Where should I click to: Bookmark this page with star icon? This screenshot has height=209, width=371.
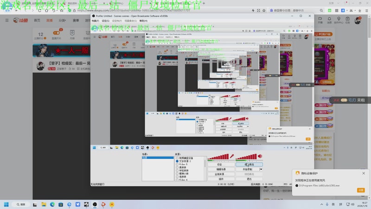tap(264, 10)
